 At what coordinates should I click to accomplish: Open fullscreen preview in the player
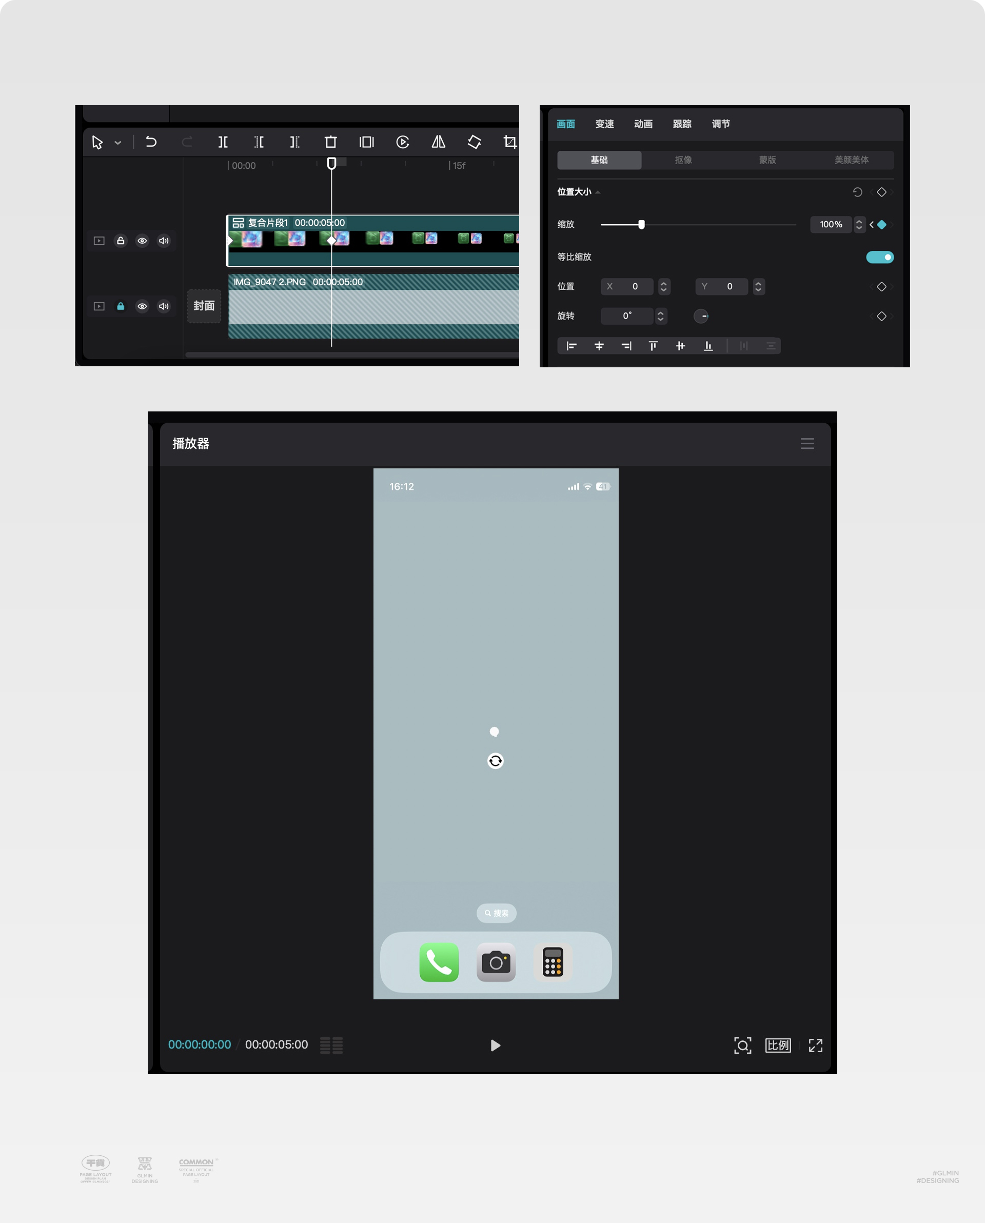coord(815,1046)
